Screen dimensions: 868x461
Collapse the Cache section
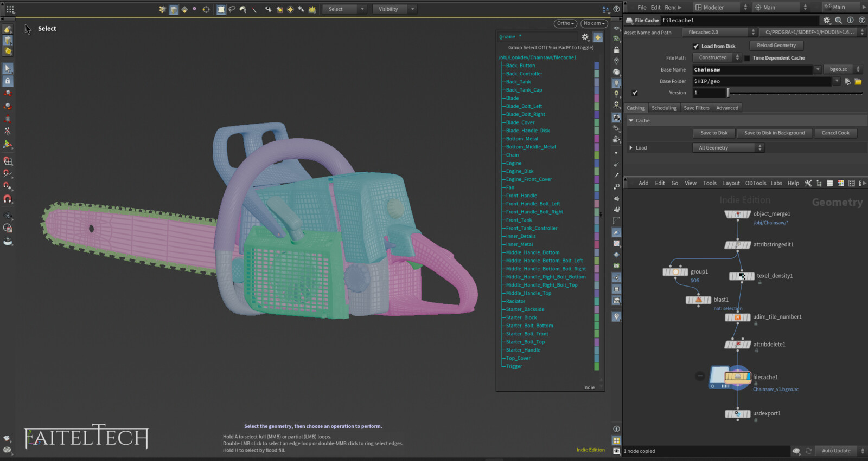(631, 121)
